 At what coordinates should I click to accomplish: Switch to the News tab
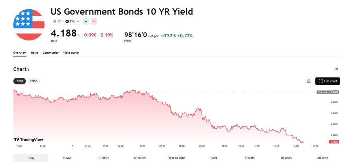click(x=35, y=53)
